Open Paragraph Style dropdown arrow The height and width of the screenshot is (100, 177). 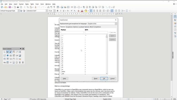19,11
